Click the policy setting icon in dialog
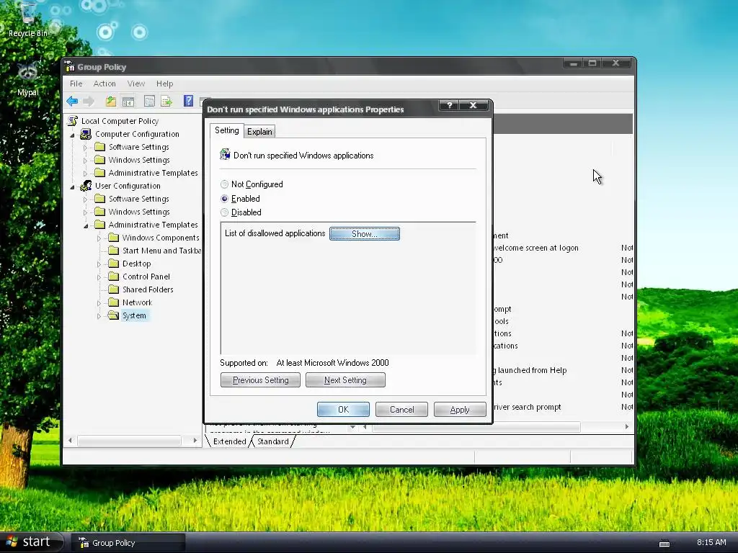Viewport: 738px width, 553px height. pyautogui.click(x=225, y=155)
